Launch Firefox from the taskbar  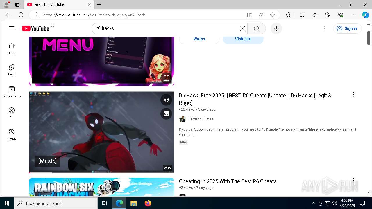click(148, 203)
